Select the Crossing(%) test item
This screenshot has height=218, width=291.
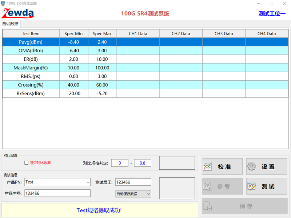click(x=31, y=85)
